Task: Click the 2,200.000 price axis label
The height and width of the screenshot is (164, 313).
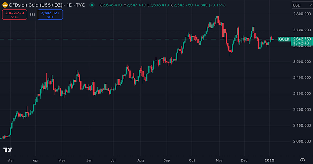Action: (302, 110)
